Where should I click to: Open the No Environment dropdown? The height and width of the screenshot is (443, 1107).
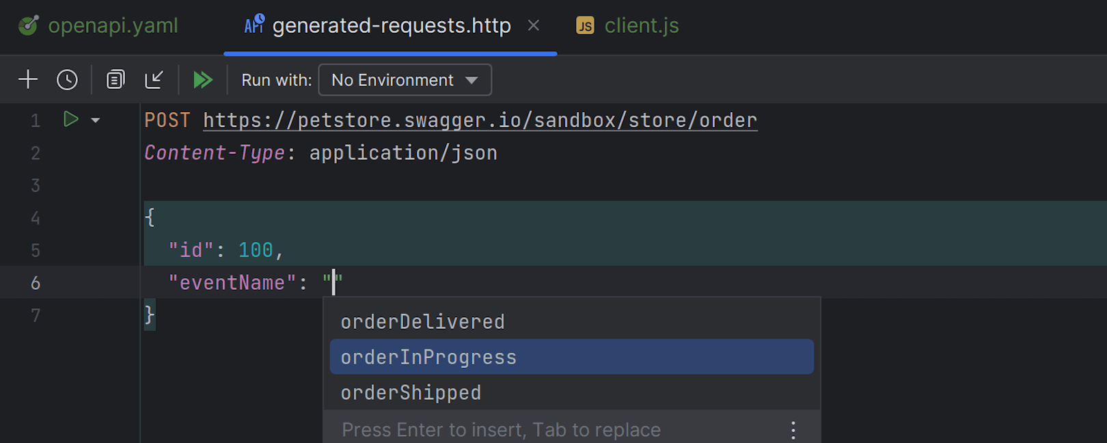(x=405, y=79)
